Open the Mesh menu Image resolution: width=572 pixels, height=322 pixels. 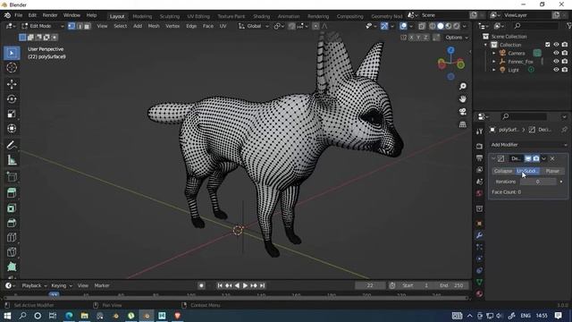(154, 26)
